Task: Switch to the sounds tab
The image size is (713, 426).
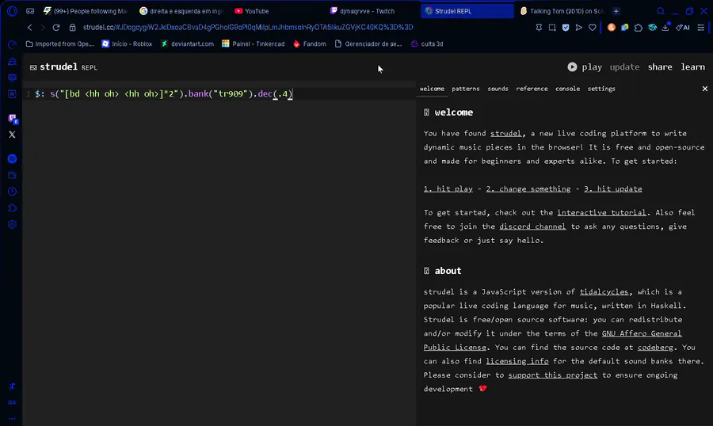Action: click(498, 89)
